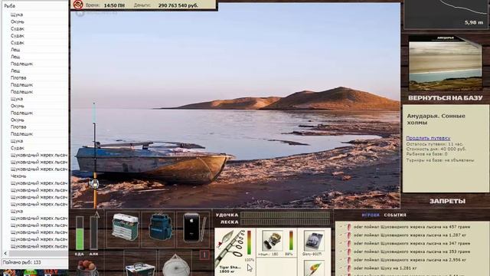The image size is (490, 276).
Task: Click the Стоимость дня: 40 000 руб. line
Action: (x=436, y=149)
